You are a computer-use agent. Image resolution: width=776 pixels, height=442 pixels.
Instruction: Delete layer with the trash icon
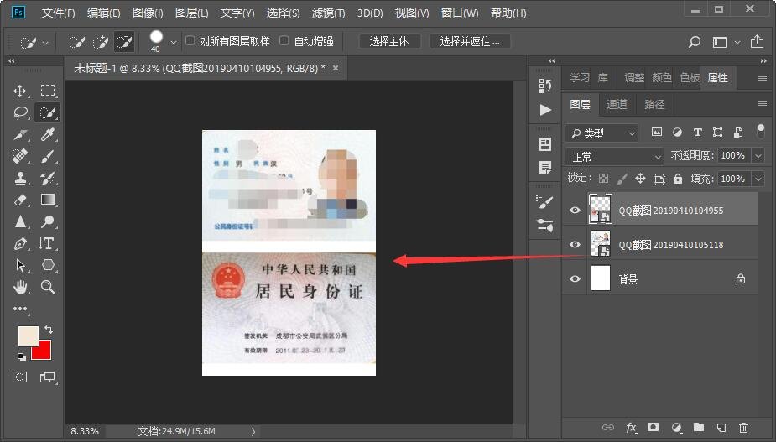click(743, 427)
